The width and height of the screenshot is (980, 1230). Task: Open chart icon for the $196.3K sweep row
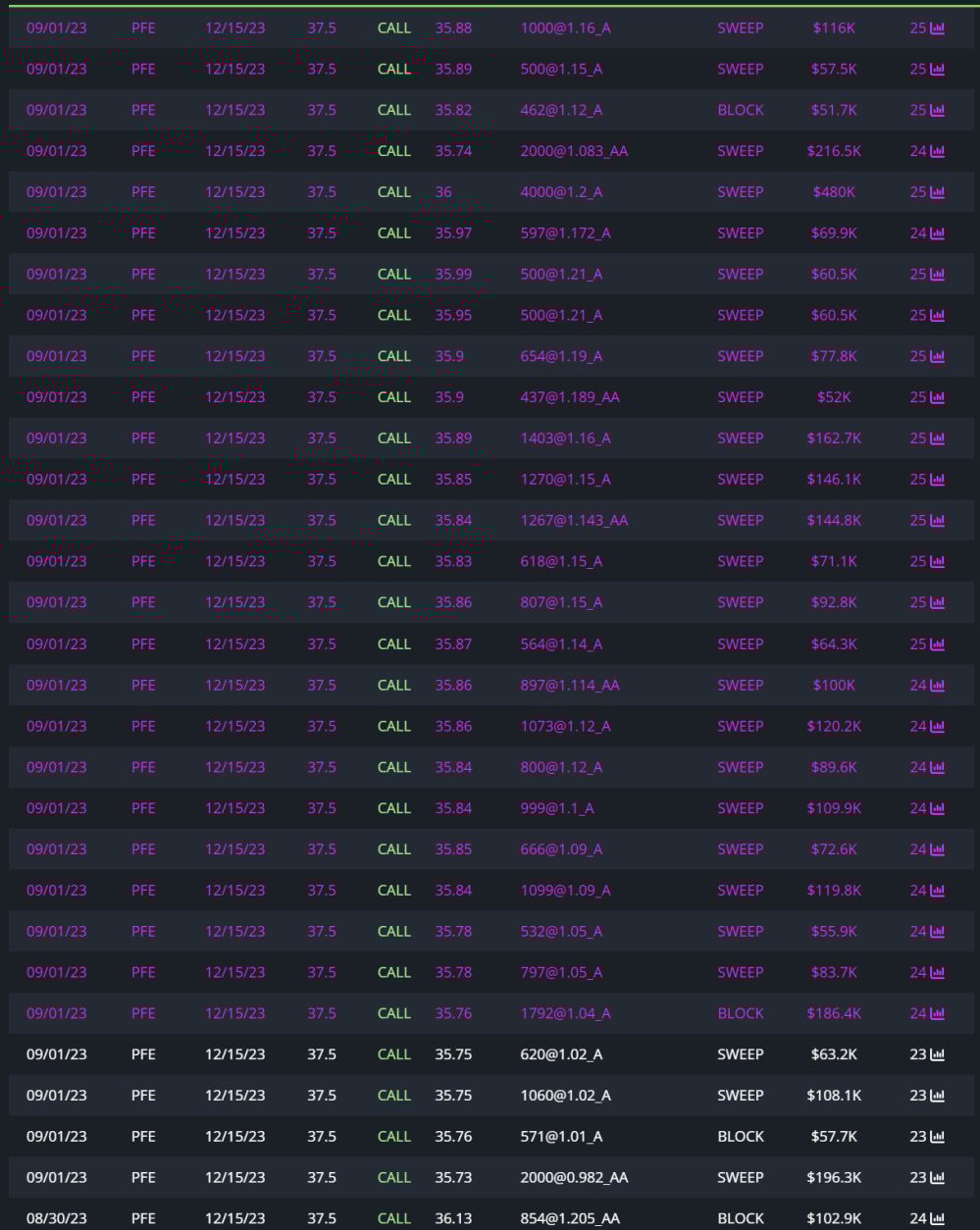pos(937,1177)
